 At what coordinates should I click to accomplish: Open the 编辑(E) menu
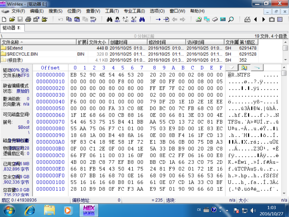(x=37, y=11)
